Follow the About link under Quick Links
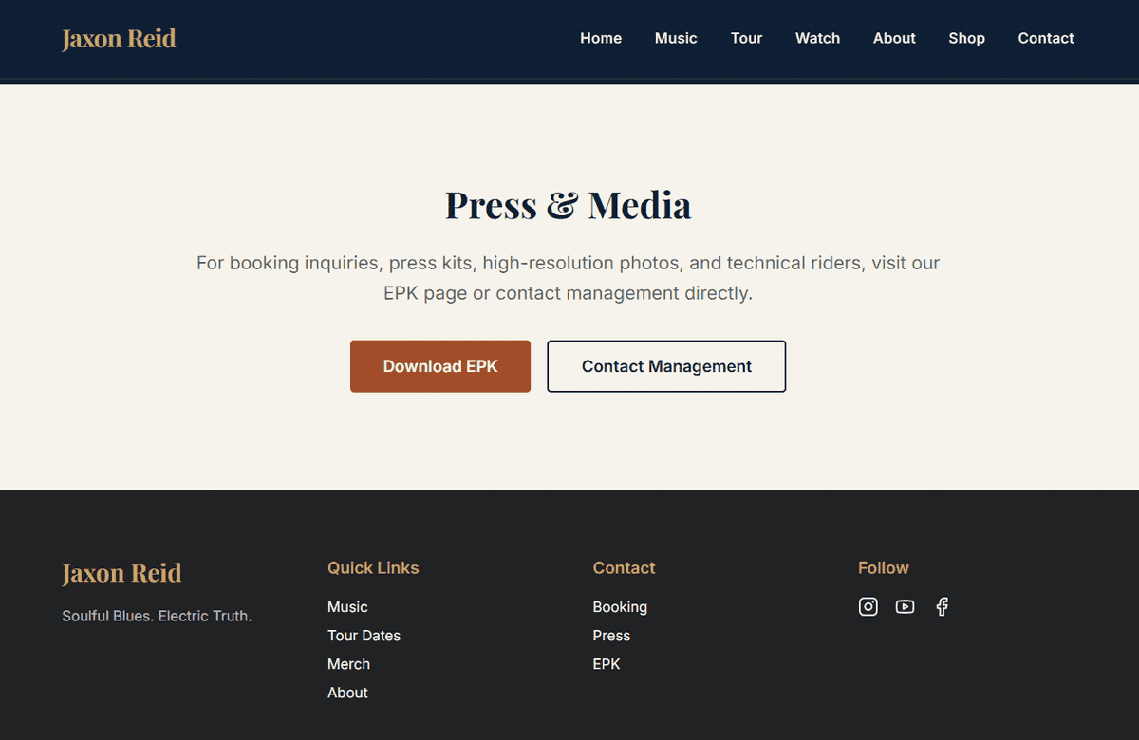 coord(347,693)
